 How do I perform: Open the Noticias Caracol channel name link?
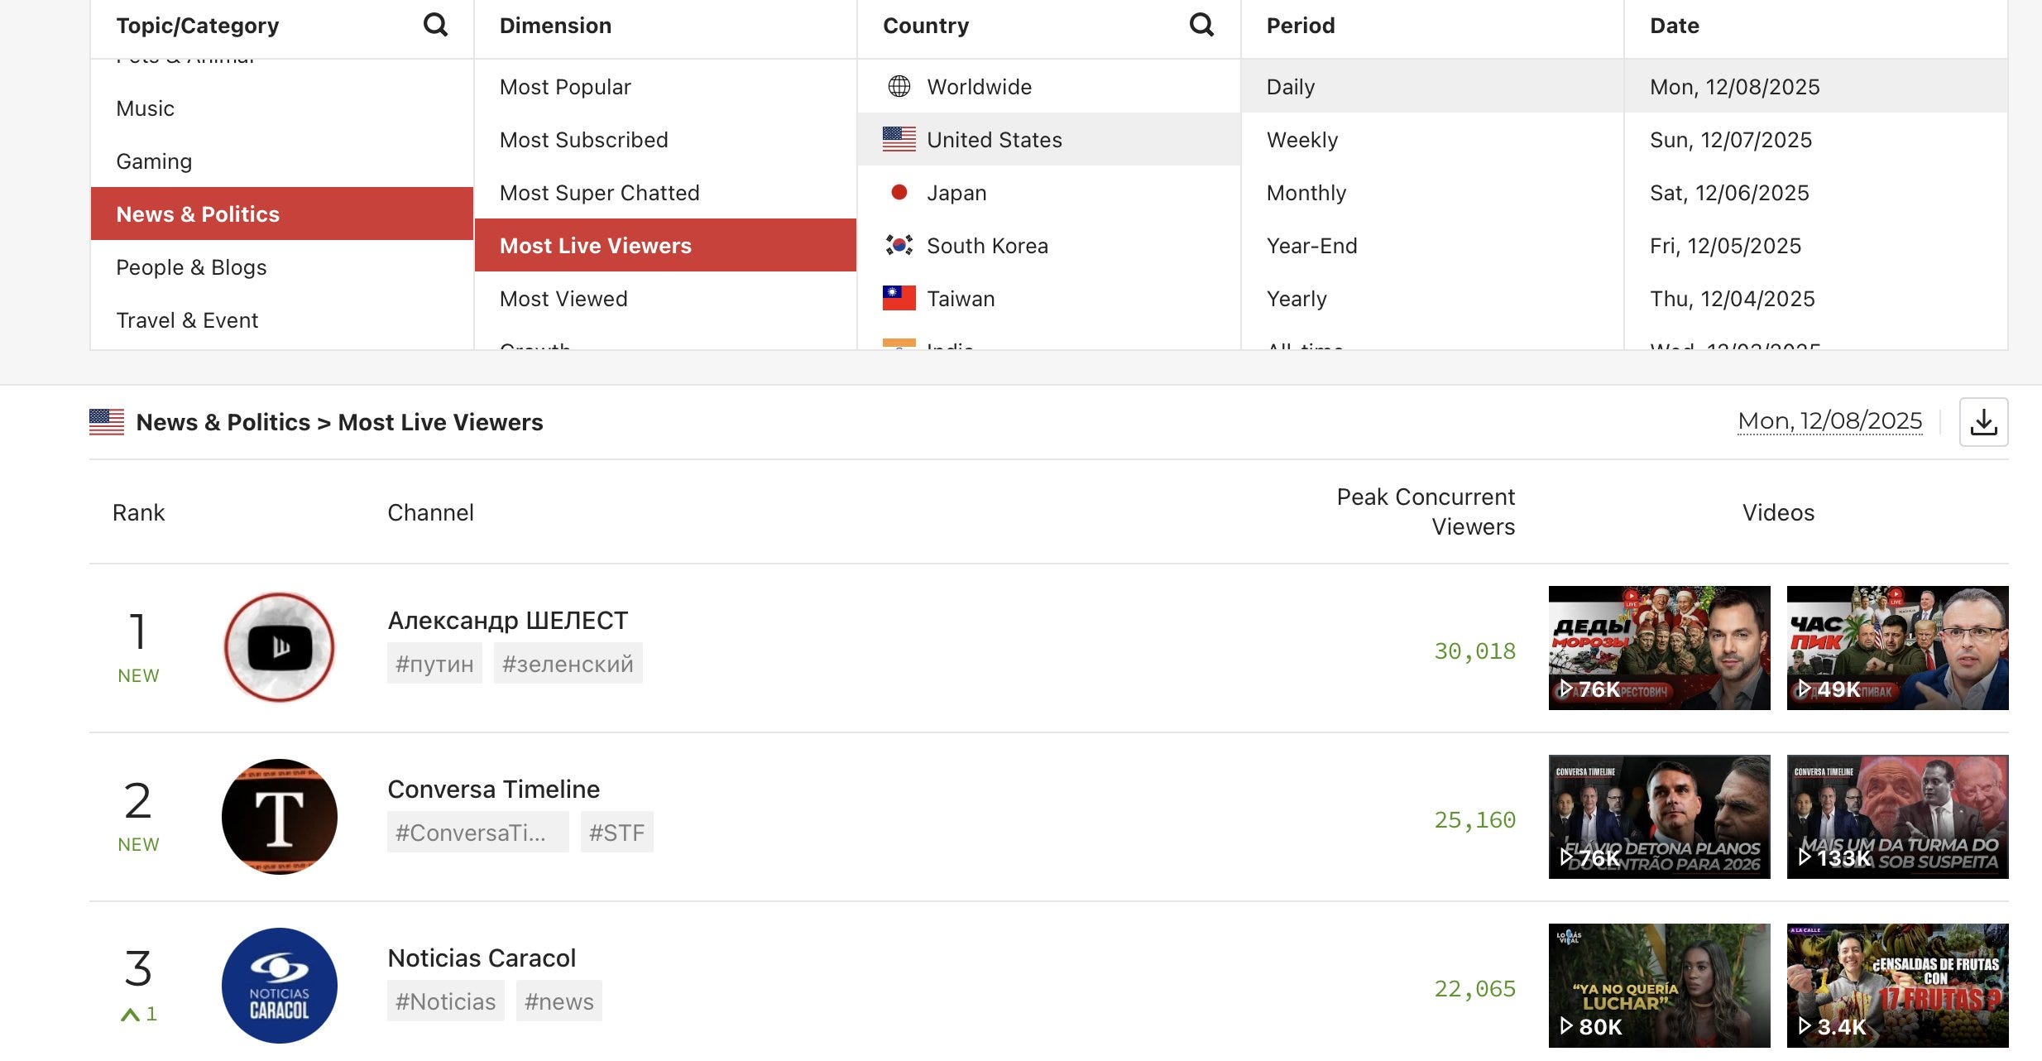pos(482,958)
